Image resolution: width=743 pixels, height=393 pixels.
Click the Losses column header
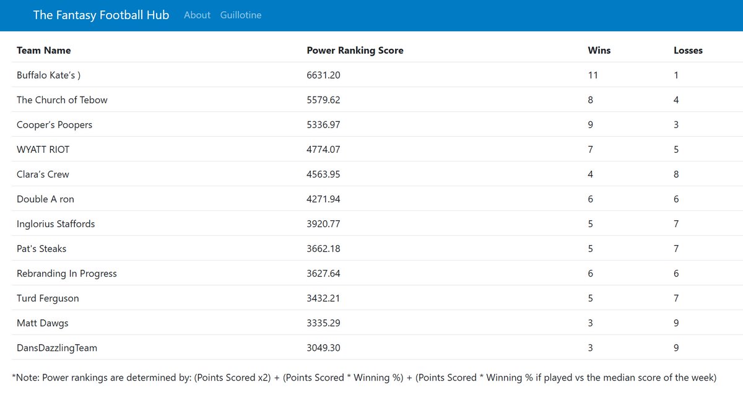(x=688, y=50)
